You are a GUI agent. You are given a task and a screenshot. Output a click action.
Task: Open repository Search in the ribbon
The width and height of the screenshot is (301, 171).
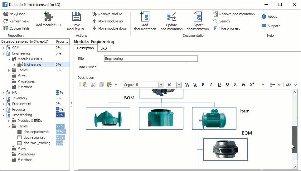tap(221, 21)
